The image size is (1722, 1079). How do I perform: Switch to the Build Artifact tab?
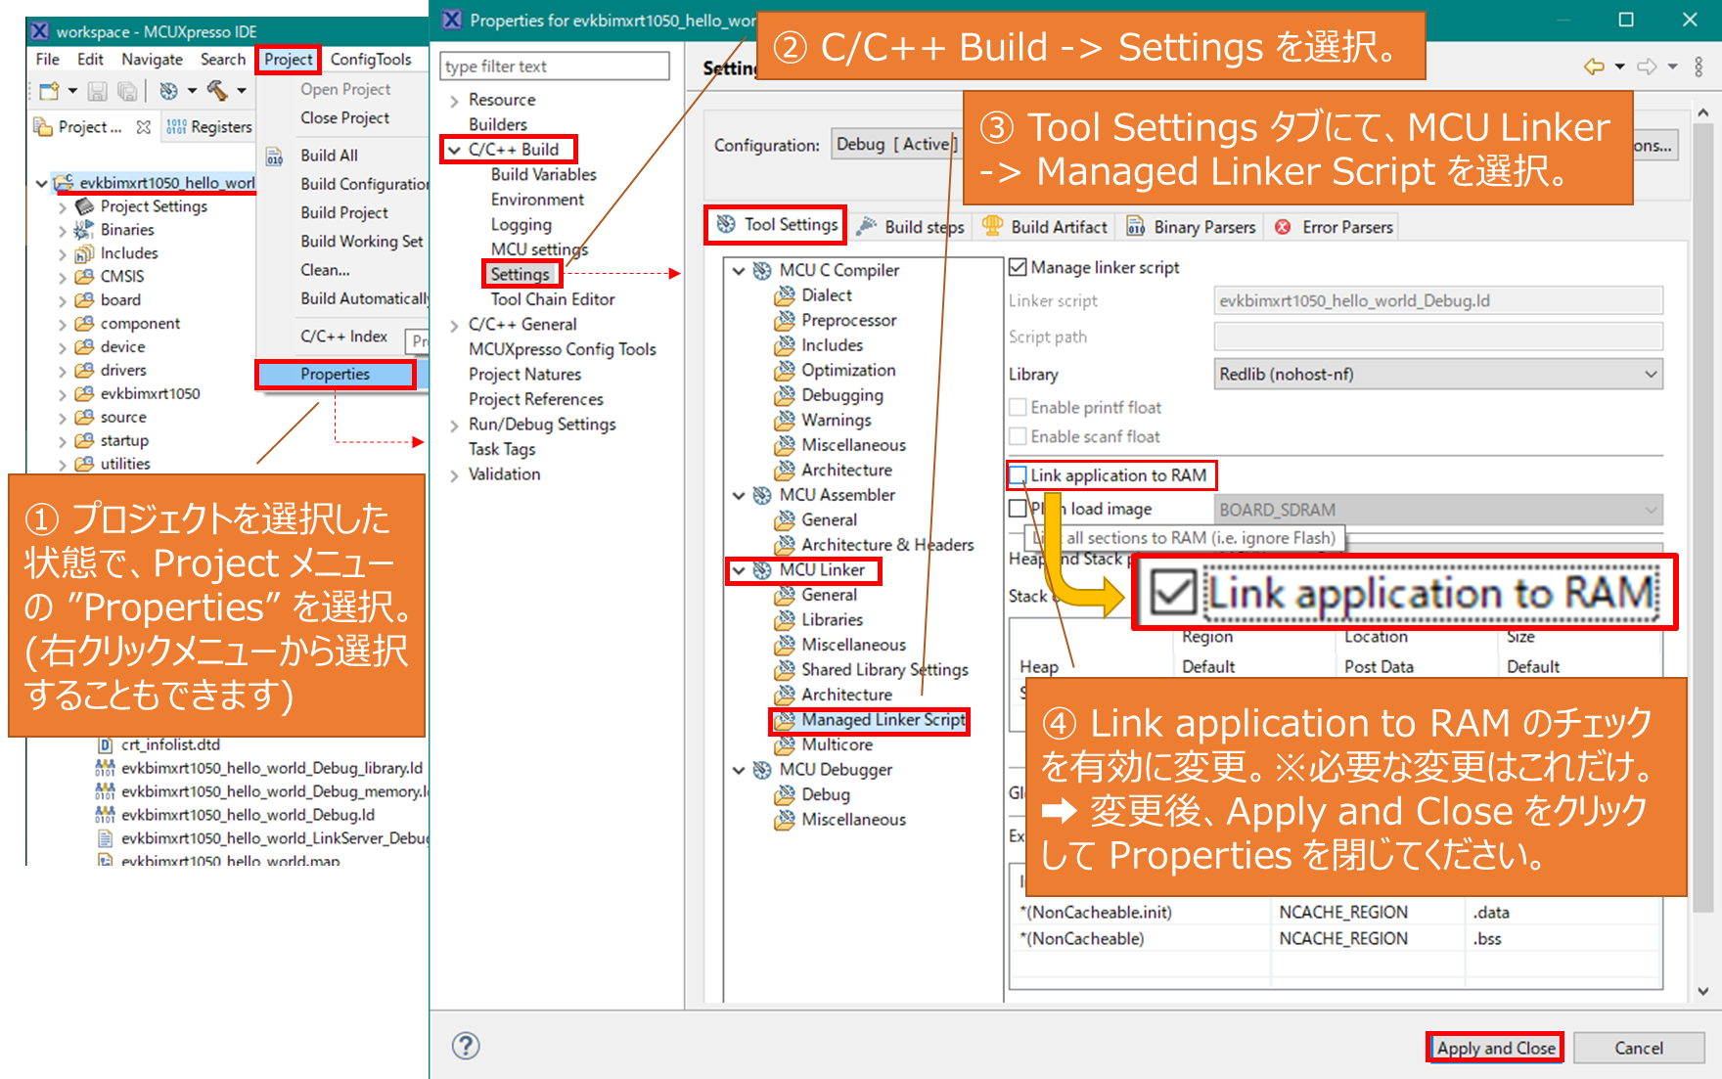1058,227
